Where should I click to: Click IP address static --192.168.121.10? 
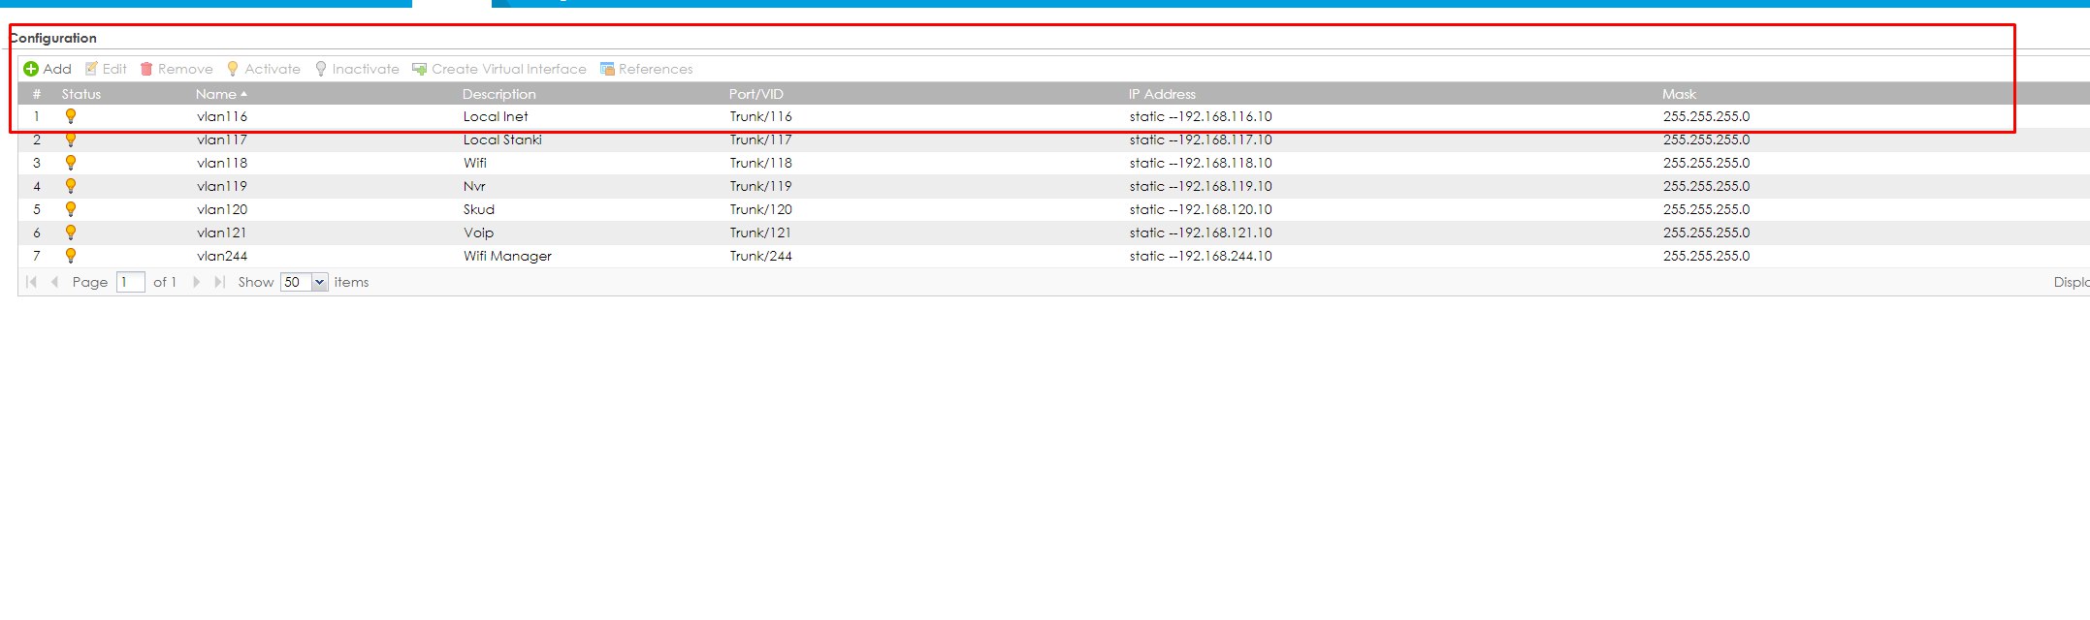(x=1201, y=232)
